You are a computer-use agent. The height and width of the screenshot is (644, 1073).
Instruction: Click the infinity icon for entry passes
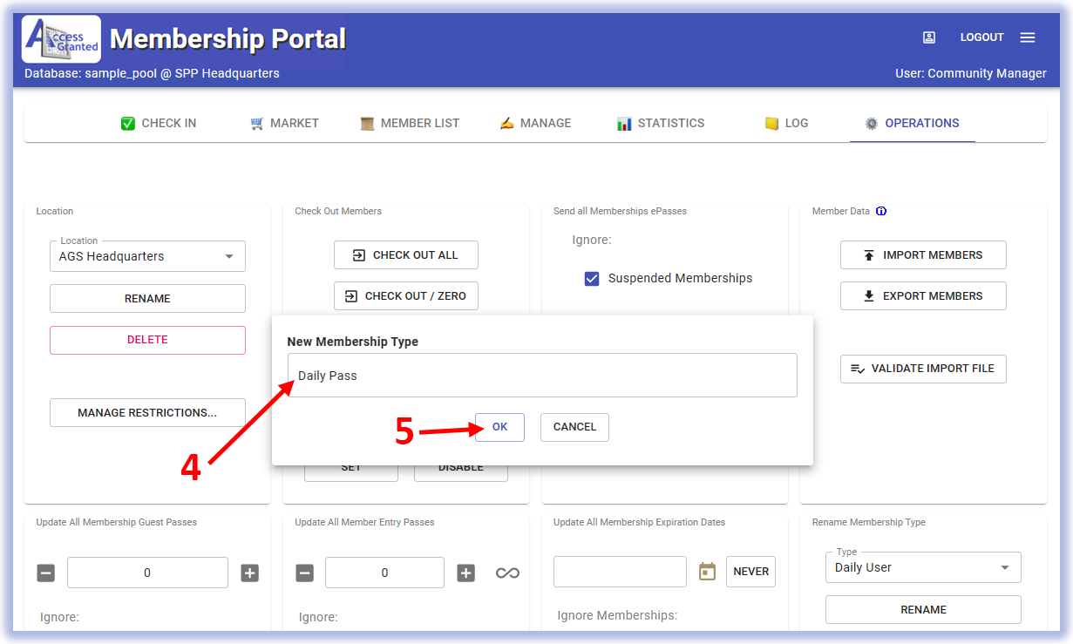click(507, 573)
